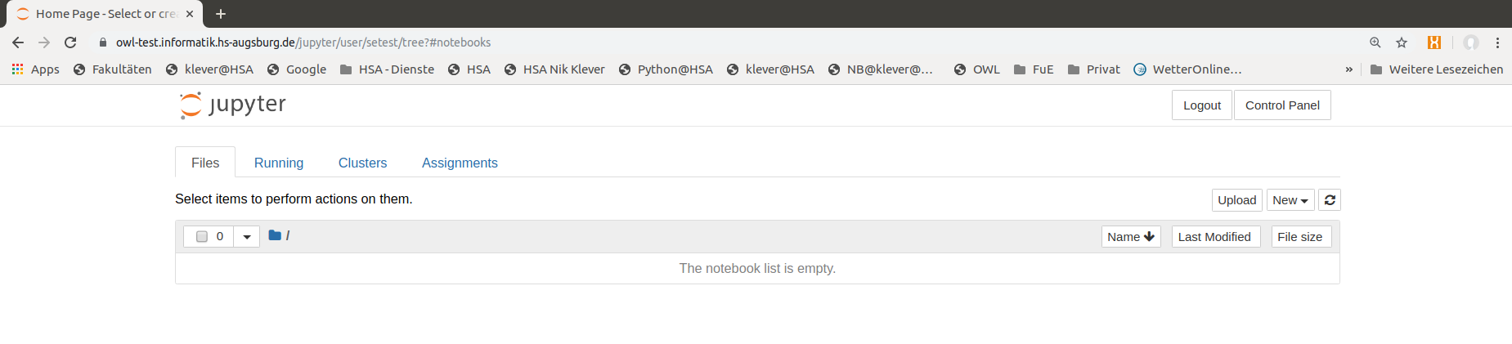Reload the browser page
Screen dimensions: 1512x344
click(x=70, y=42)
